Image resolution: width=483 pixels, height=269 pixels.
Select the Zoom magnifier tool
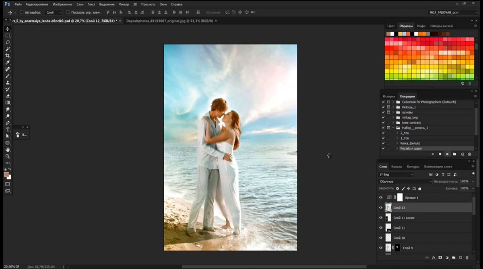pos(8,156)
